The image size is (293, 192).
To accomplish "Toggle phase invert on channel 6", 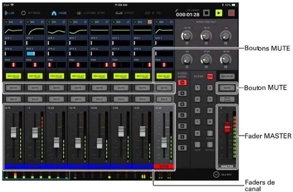I will (128, 22).
